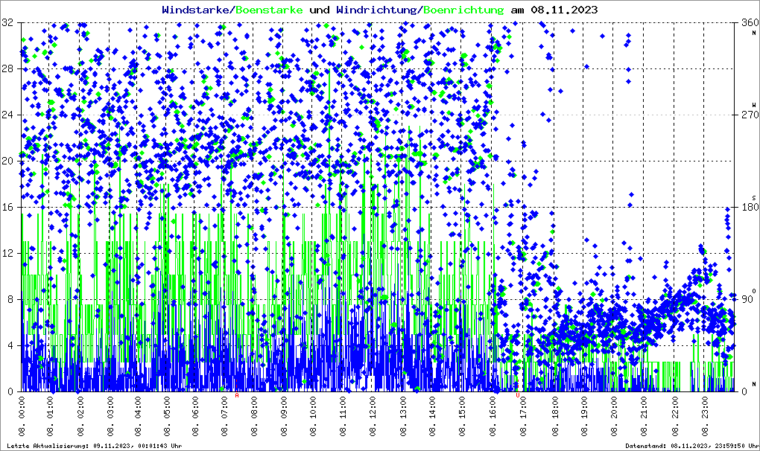Image resolution: width=760 pixels, height=451 pixels.
Task: Click the 180 degree right axis label
Action: pyautogui.click(x=747, y=208)
